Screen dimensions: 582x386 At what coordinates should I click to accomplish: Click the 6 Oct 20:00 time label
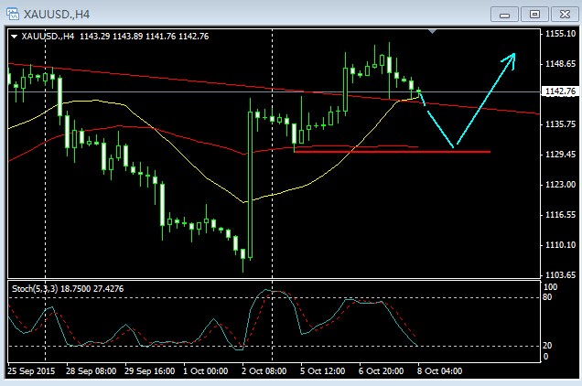382,370
